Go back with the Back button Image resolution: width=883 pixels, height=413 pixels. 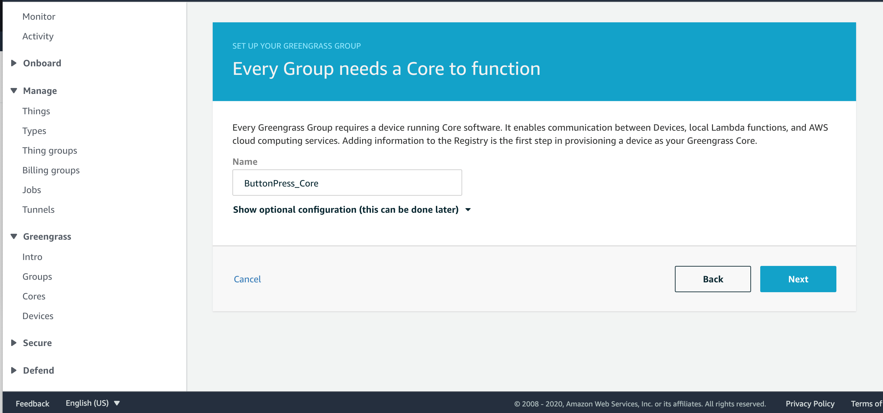click(712, 279)
